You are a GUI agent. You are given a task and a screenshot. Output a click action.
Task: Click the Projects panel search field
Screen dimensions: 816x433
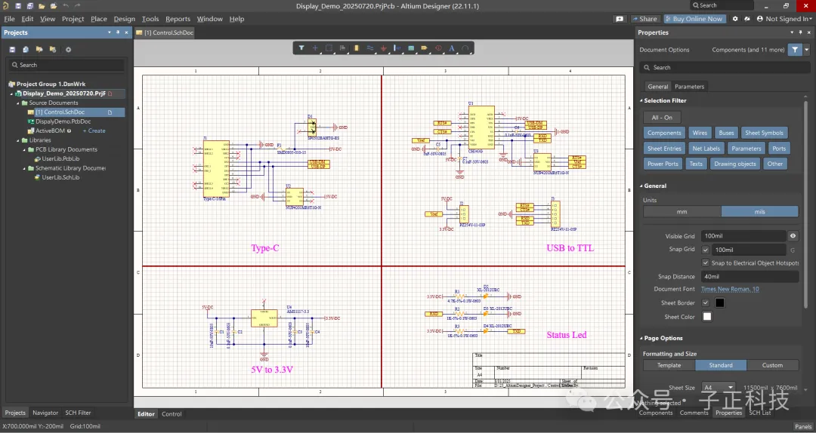(66, 65)
